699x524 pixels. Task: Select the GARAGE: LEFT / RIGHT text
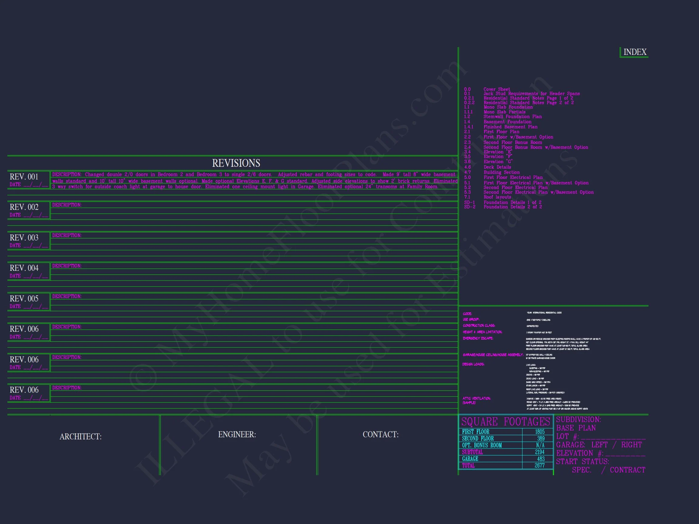click(599, 445)
